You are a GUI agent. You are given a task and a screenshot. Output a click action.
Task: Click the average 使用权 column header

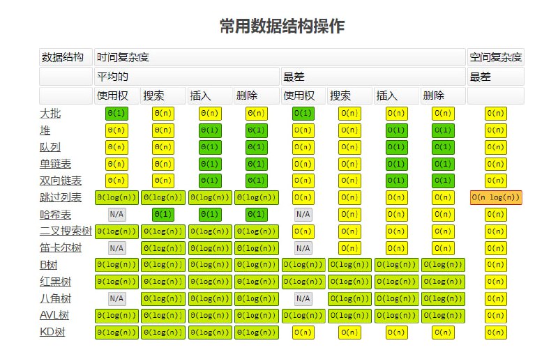click(116, 96)
